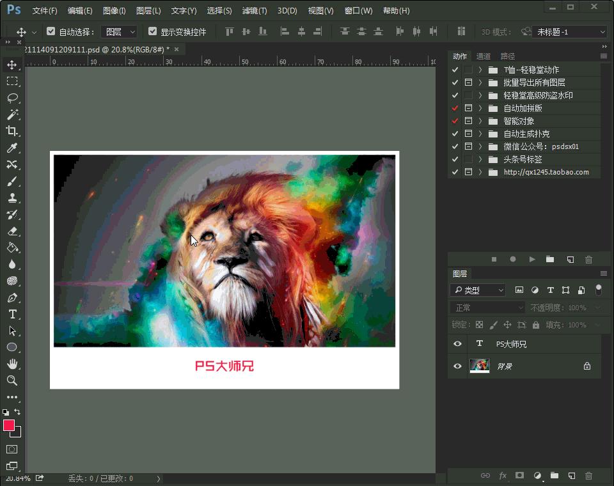Click the 背景 layer thumbnail
This screenshot has height=486, width=614.
(x=479, y=365)
